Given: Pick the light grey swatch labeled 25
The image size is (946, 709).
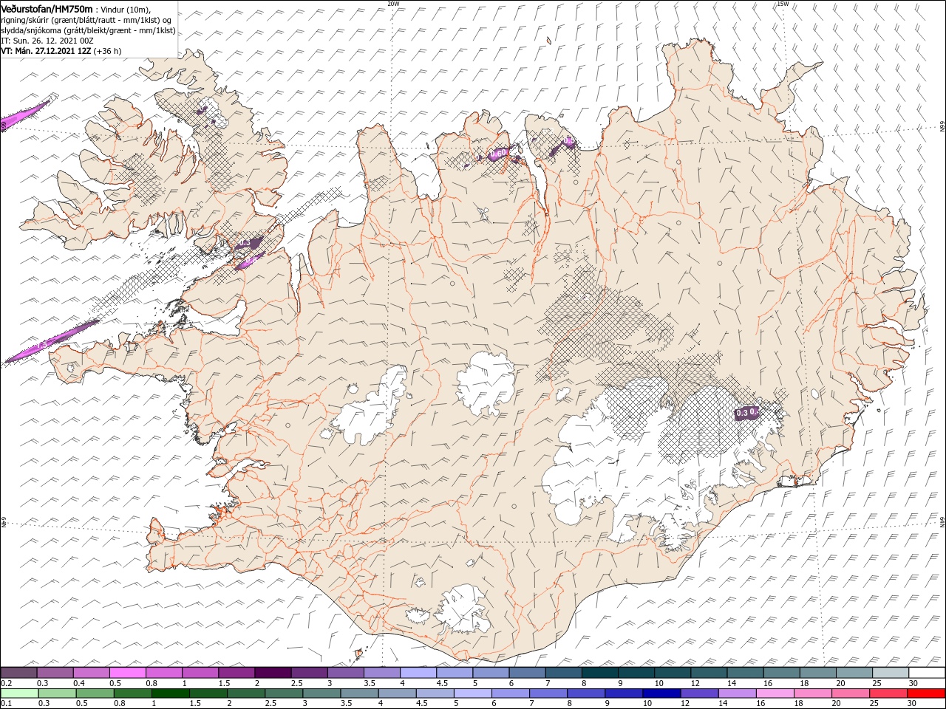Looking at the screenshot, I should point(890,673).
